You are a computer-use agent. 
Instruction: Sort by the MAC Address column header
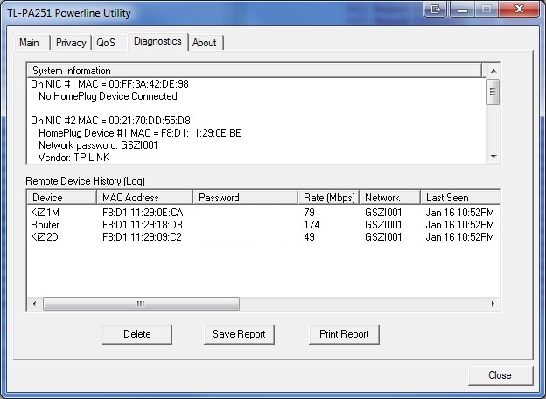(x=143, y=198)
